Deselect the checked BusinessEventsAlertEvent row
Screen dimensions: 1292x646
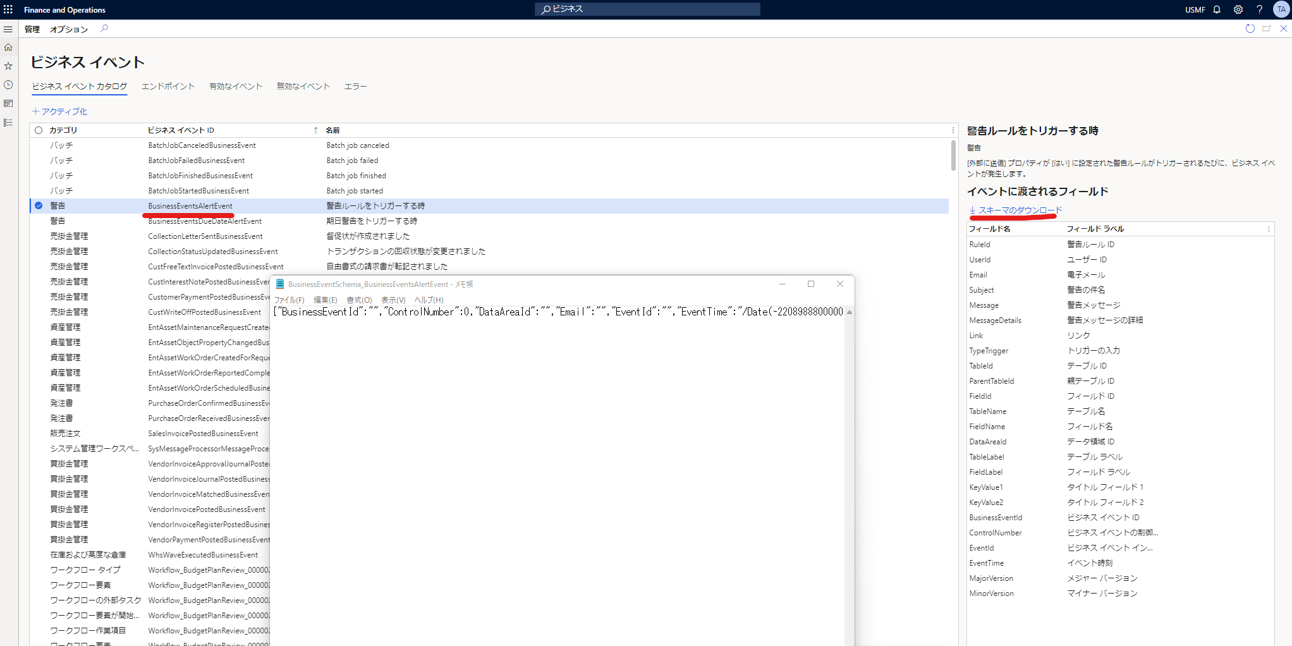[39, 205]
